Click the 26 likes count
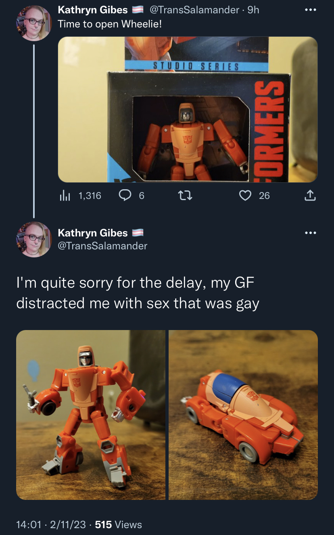 tap(264, 196)
